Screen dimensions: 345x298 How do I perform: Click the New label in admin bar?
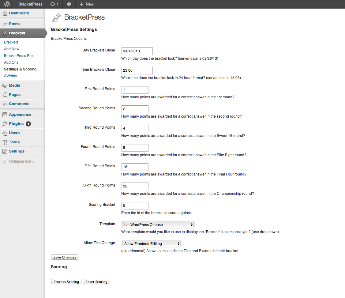[x=90, y=4]
